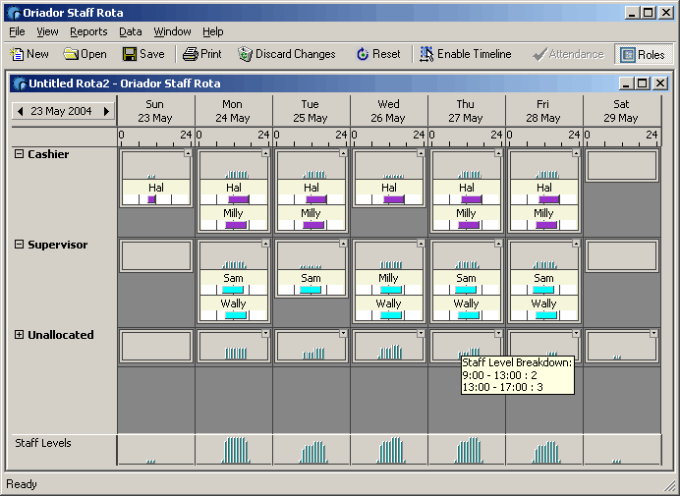Select the Mon 24 May column header
The height and width of the screenshot is (496, 680).
click(x=233, y=111)
